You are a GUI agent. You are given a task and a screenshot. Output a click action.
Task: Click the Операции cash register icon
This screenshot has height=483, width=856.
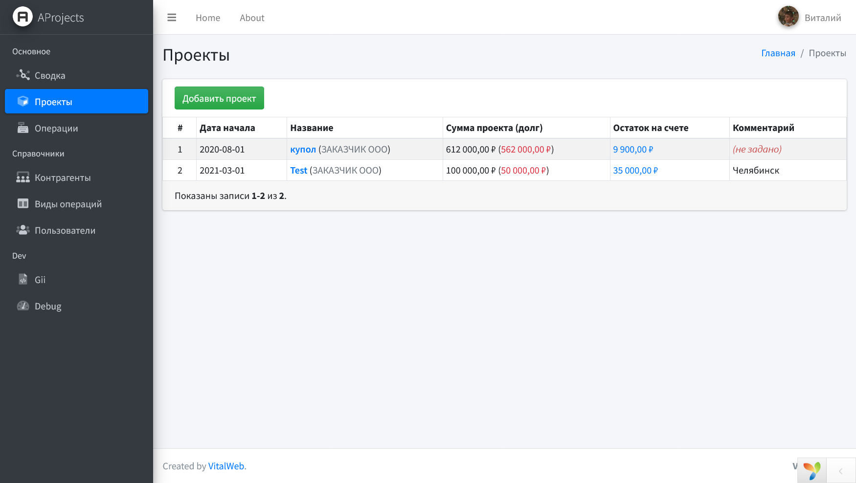[x=23, y=128]
